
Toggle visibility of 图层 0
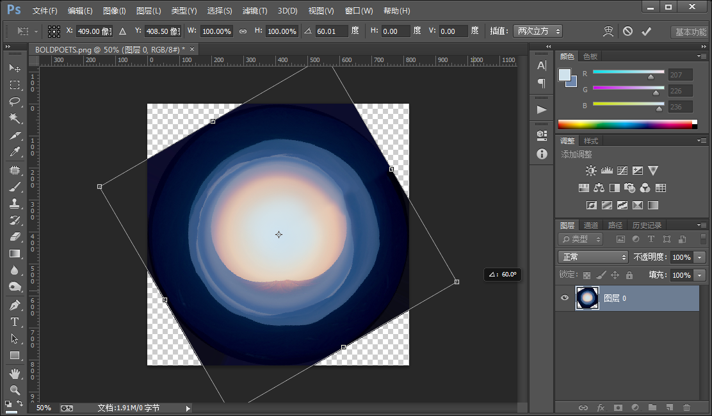565,298
